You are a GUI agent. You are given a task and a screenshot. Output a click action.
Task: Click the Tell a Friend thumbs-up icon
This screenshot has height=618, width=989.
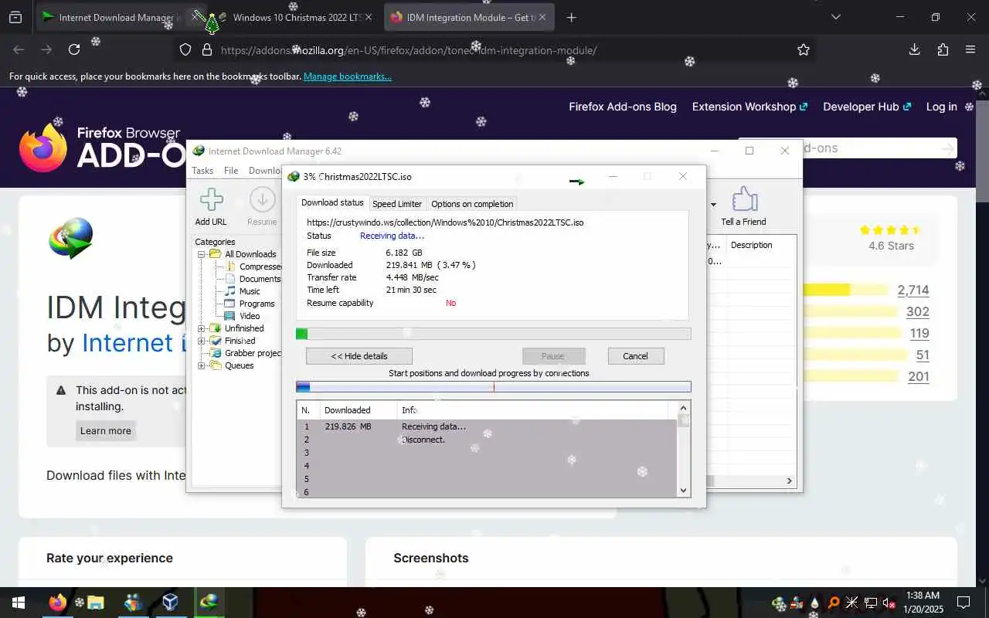point(744,199)
